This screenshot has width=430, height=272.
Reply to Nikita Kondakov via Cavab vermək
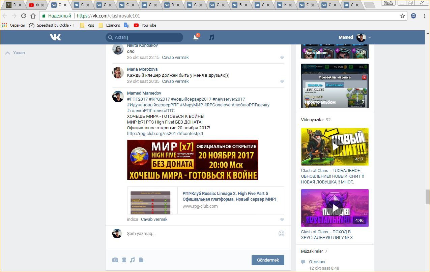point(175,58)
